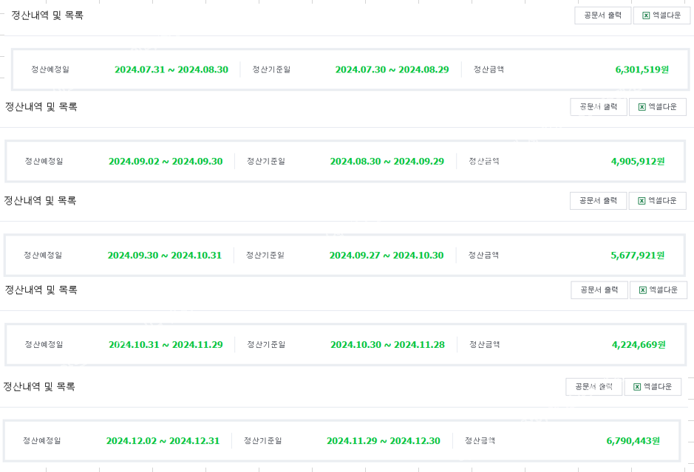Select the settlement amount 6,301,519원

(x=642, y=69)
